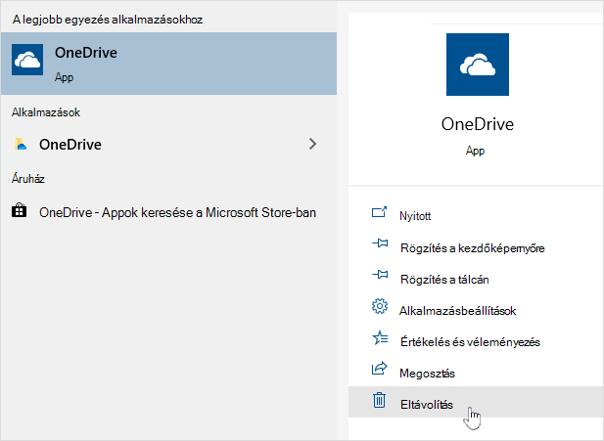Click the Áruház section header
Image resolution: width=604 pixels, height=441 pixels.
[x=28, y=179]
